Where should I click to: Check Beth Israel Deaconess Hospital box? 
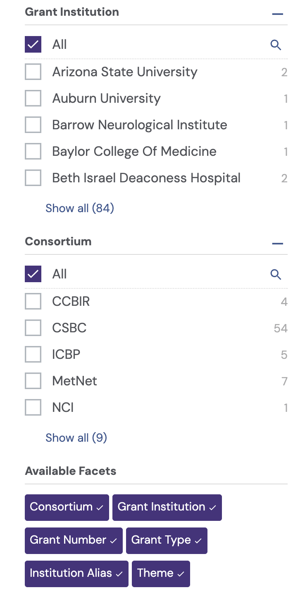[33, 178]
